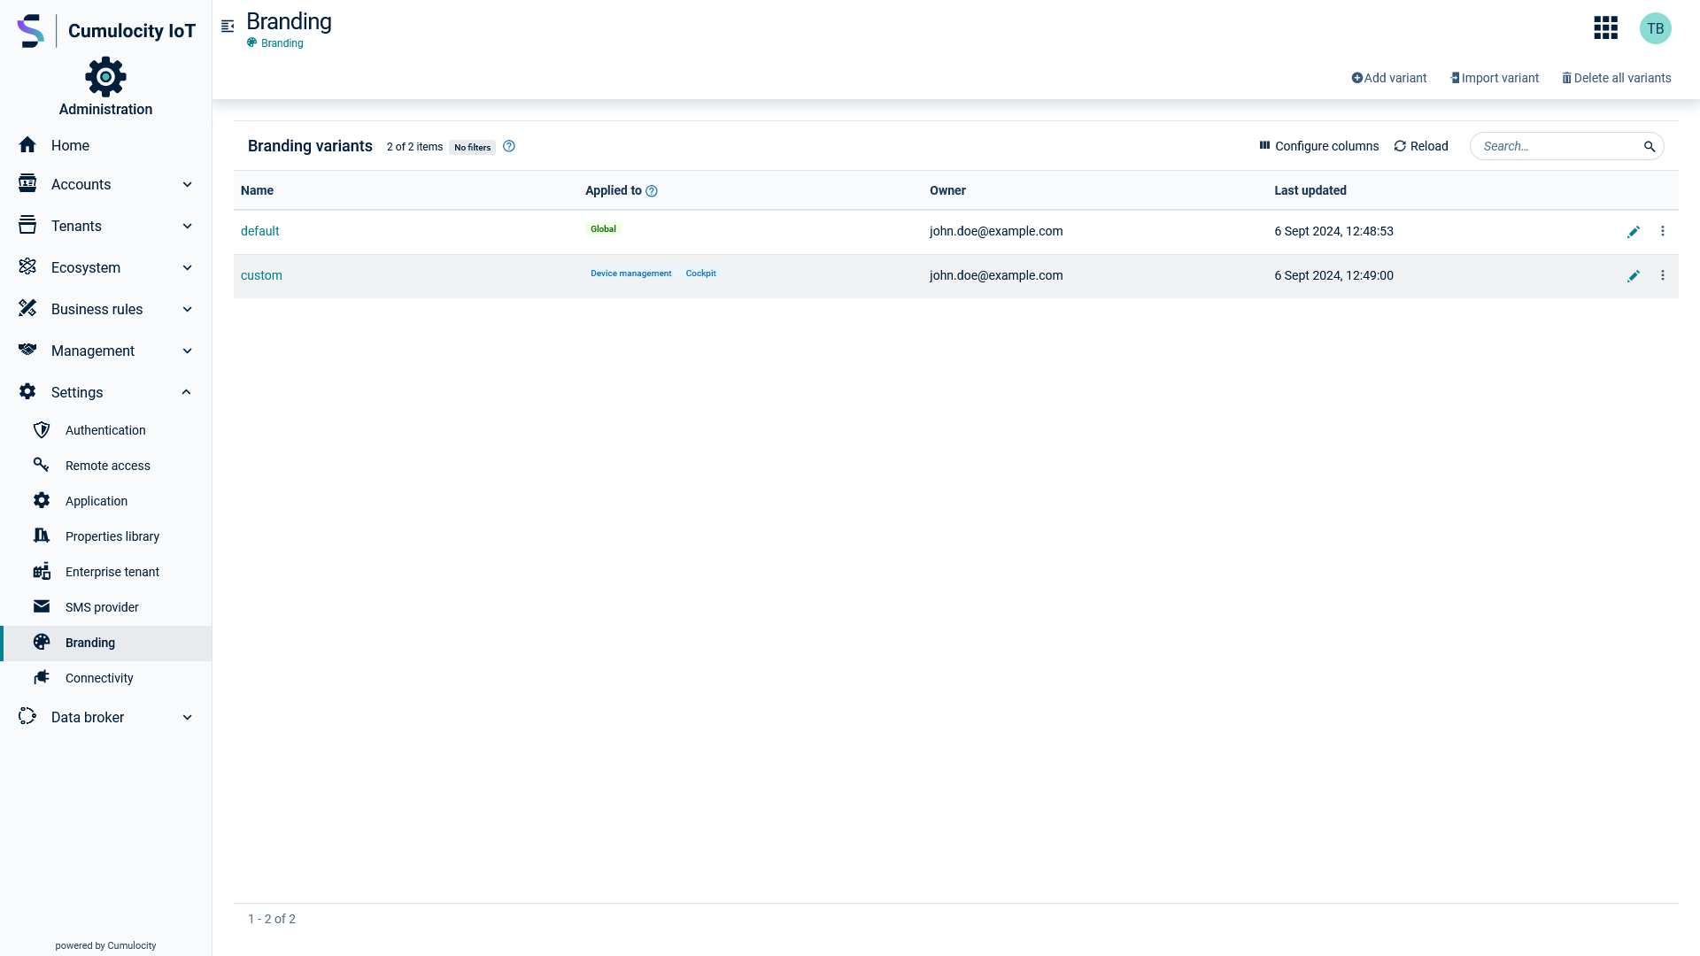Click the Enterprise tenant icon

[42, 571]
